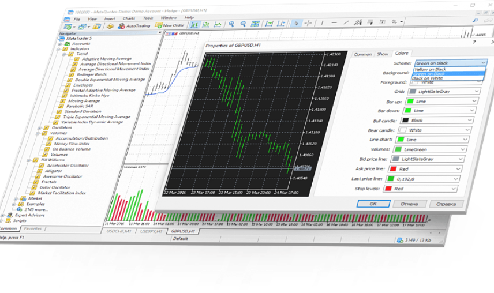Click the Справка button
This screenshot has height=293, width=494.
446,204
